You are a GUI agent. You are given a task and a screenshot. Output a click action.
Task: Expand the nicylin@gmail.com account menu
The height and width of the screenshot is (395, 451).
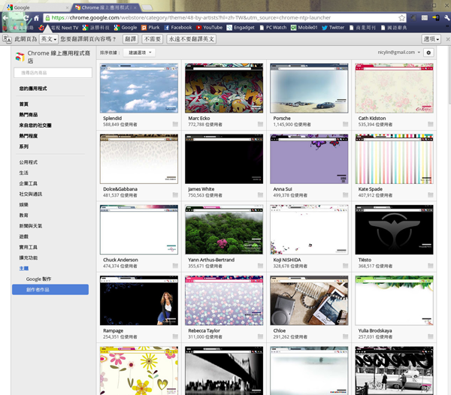(398, 53)
